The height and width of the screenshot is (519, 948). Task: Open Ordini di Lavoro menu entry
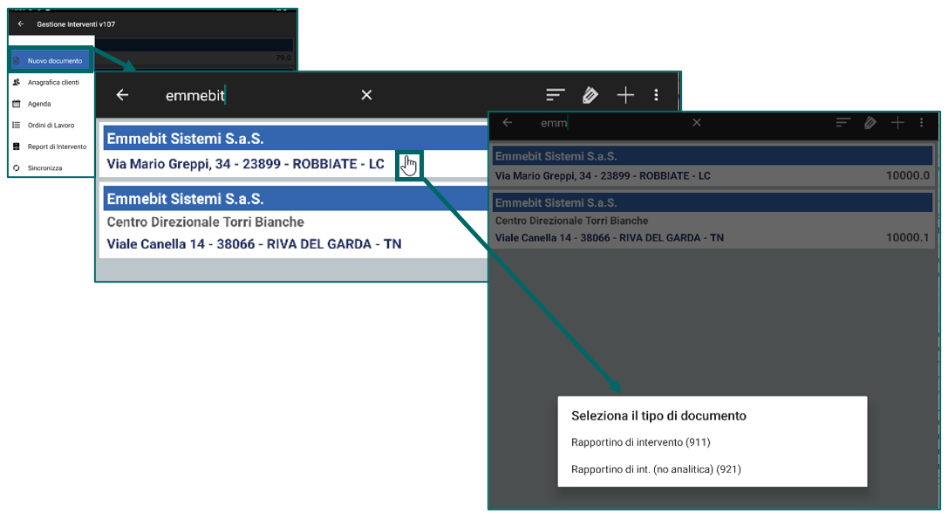51,126
